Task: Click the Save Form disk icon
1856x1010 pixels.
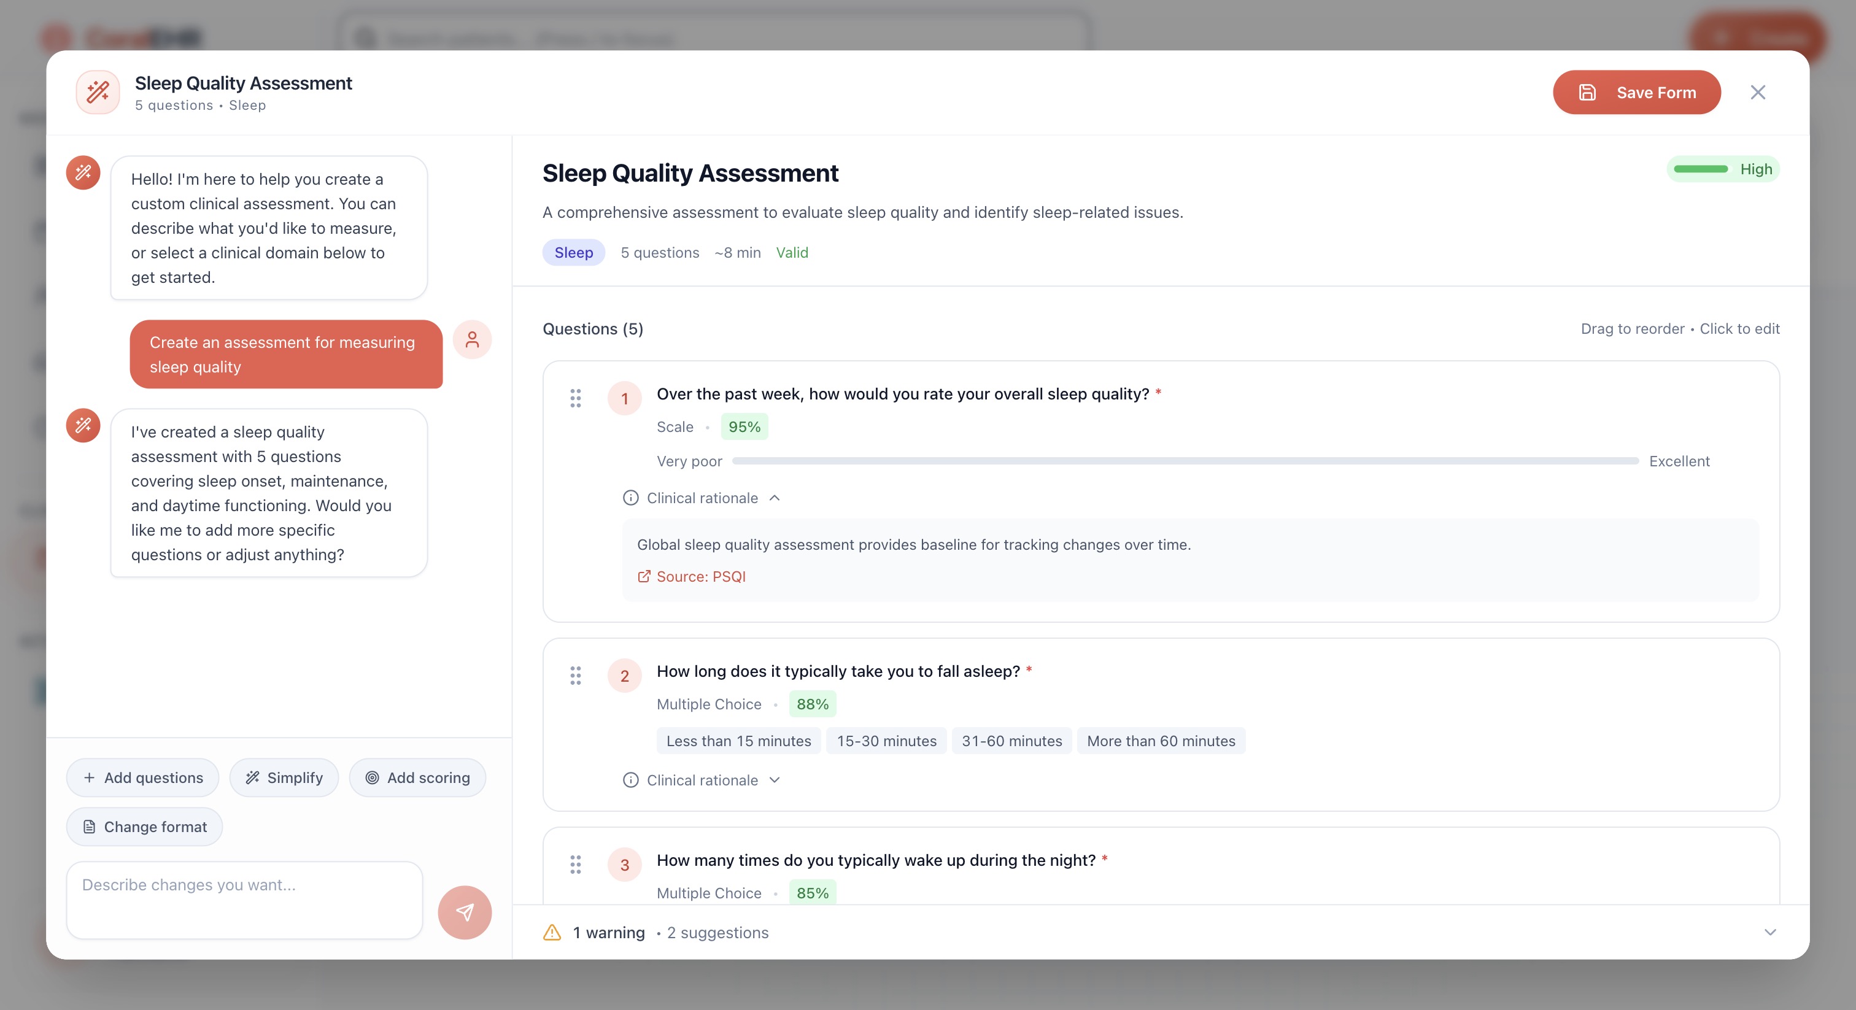Action: [x=1586, y=92]
